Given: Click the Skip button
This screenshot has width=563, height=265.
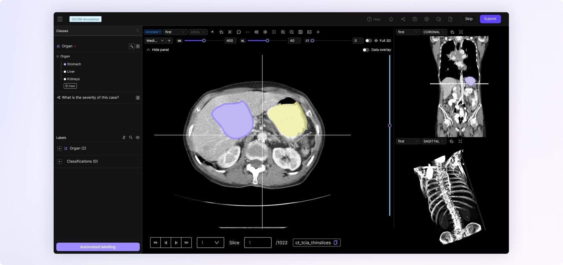Looking at the screenshot, I should point(469,19).
